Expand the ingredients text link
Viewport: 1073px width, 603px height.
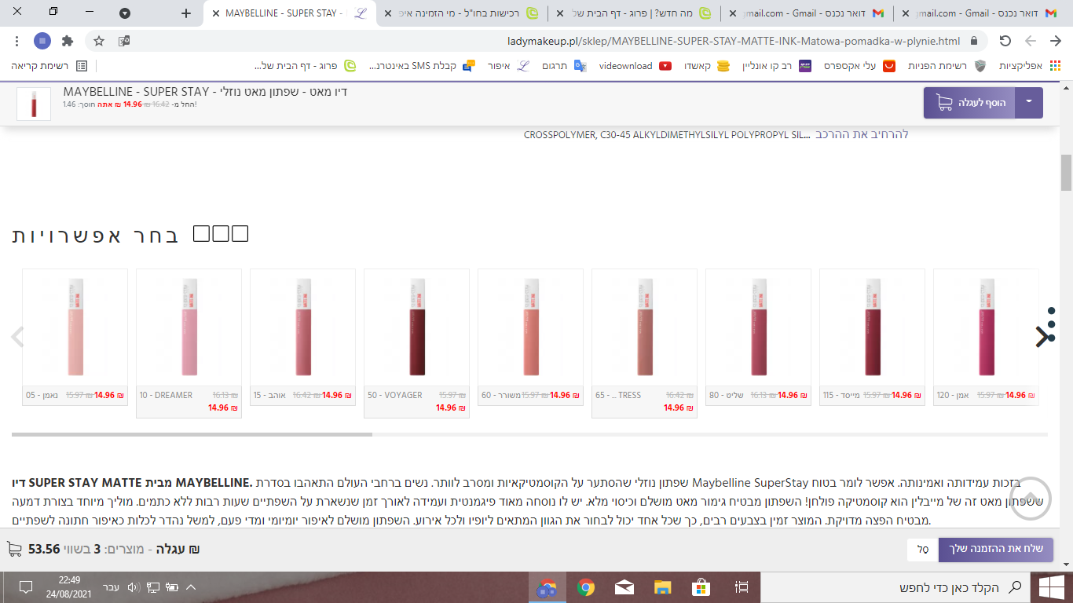862,134
